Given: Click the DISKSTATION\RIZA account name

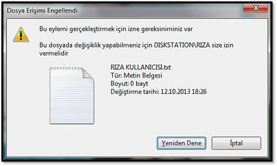Looking at the screenshot, I should (x=182, y=45).
